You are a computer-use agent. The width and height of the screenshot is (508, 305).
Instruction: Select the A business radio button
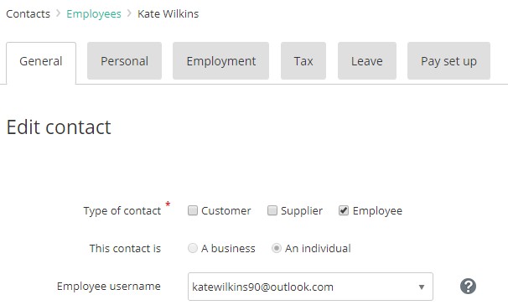[193, 248]
